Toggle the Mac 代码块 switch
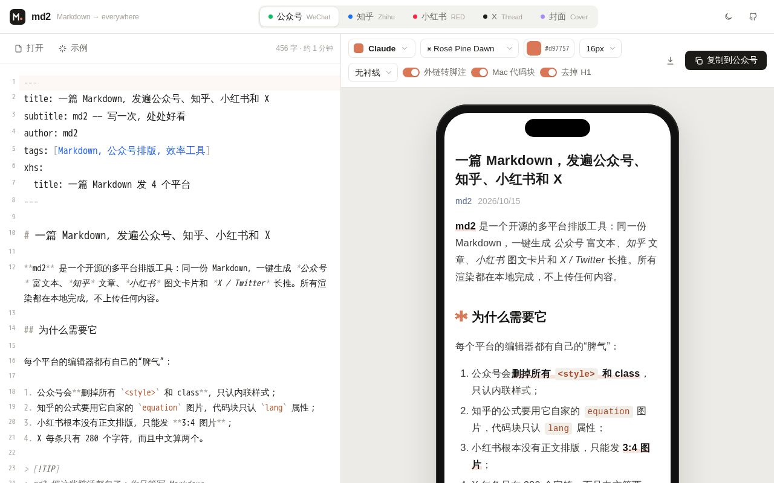The height and width of the screenshot is (483, 774). 480,72
